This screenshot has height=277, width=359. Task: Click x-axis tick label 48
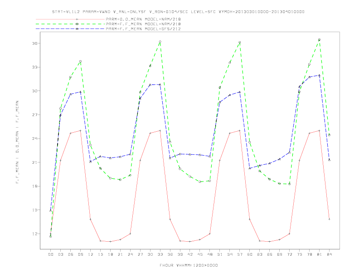pyautogui.click(x=210, y=254)
